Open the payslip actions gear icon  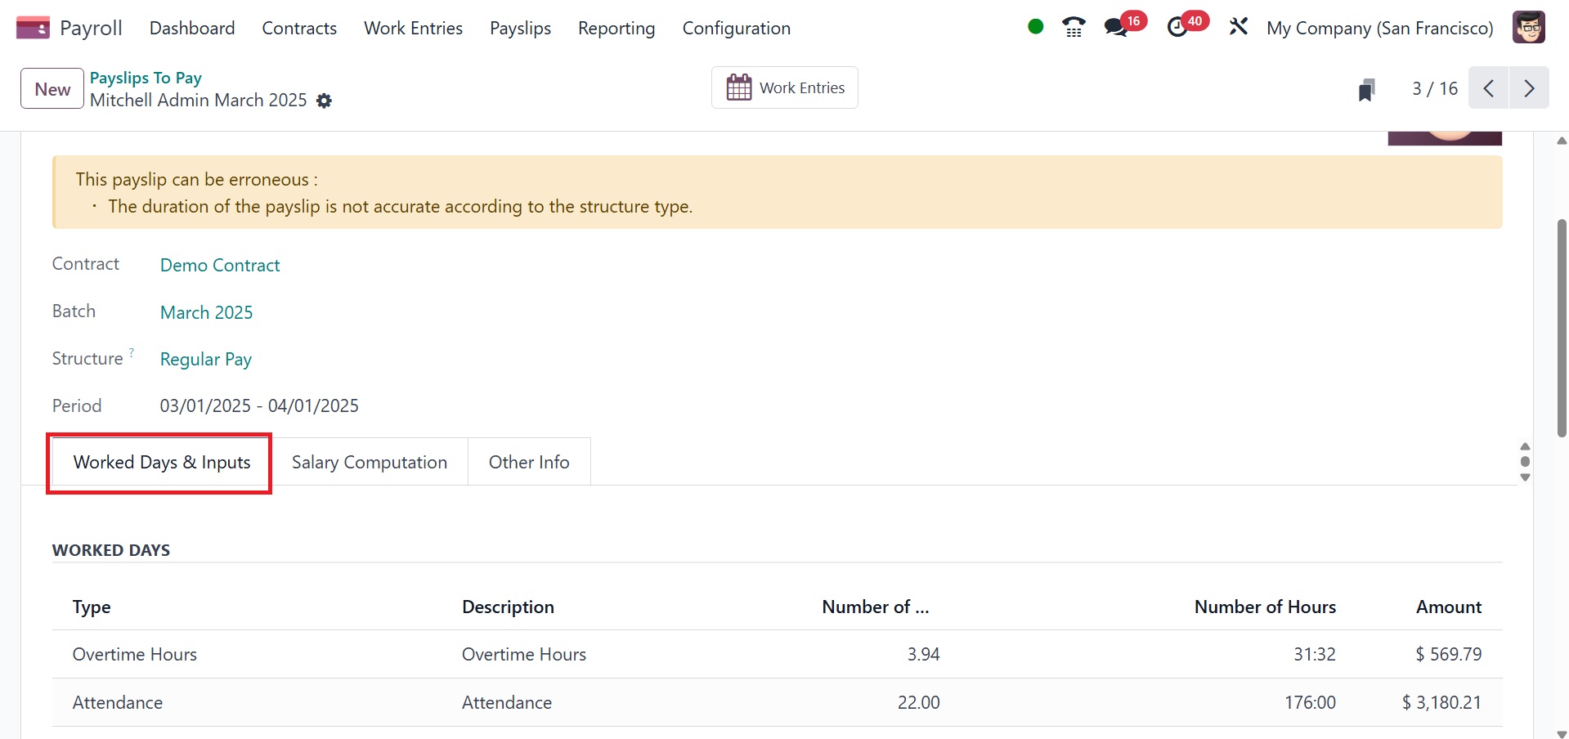325,101
